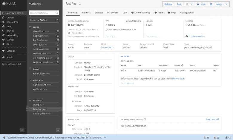Open the More actions dropdown

click(x=222, y=4)
